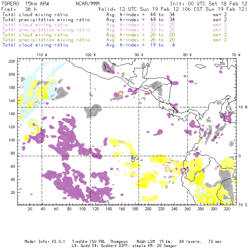Select the y-axis tick label "220"

[x=12, y=61]
